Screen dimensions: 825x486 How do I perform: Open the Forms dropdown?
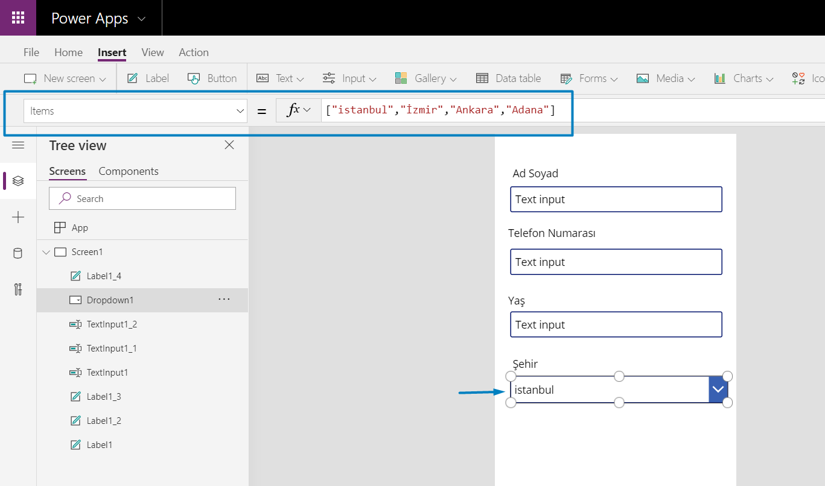589,78
